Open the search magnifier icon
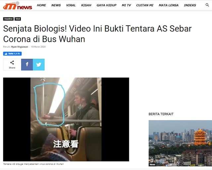The height and width of the screenshot is (170, 212). tap(207, 5)
